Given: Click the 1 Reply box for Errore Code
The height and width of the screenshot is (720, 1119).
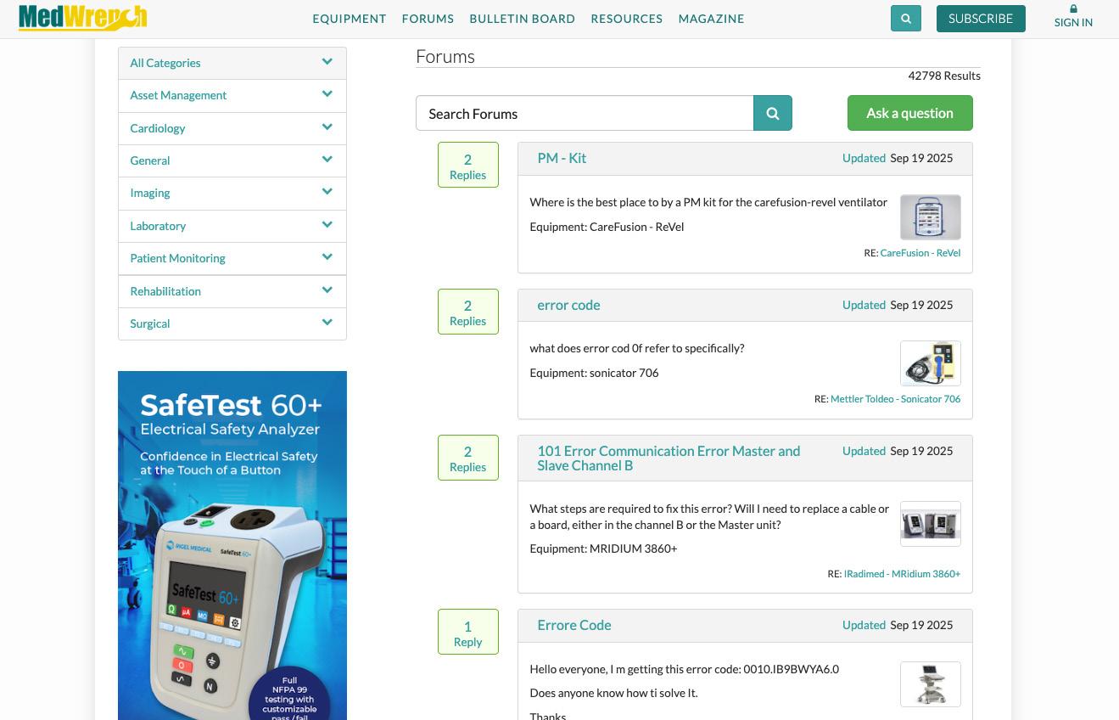Looking at the screenshot, I should point(468,632).
